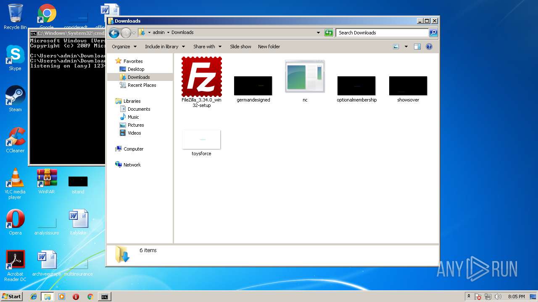Image resolution: width=538 pixels, height=302 pixels.
Task: Open Windows Media Player from taskbar
Action: pyautogui.click(x=62, y=297)
